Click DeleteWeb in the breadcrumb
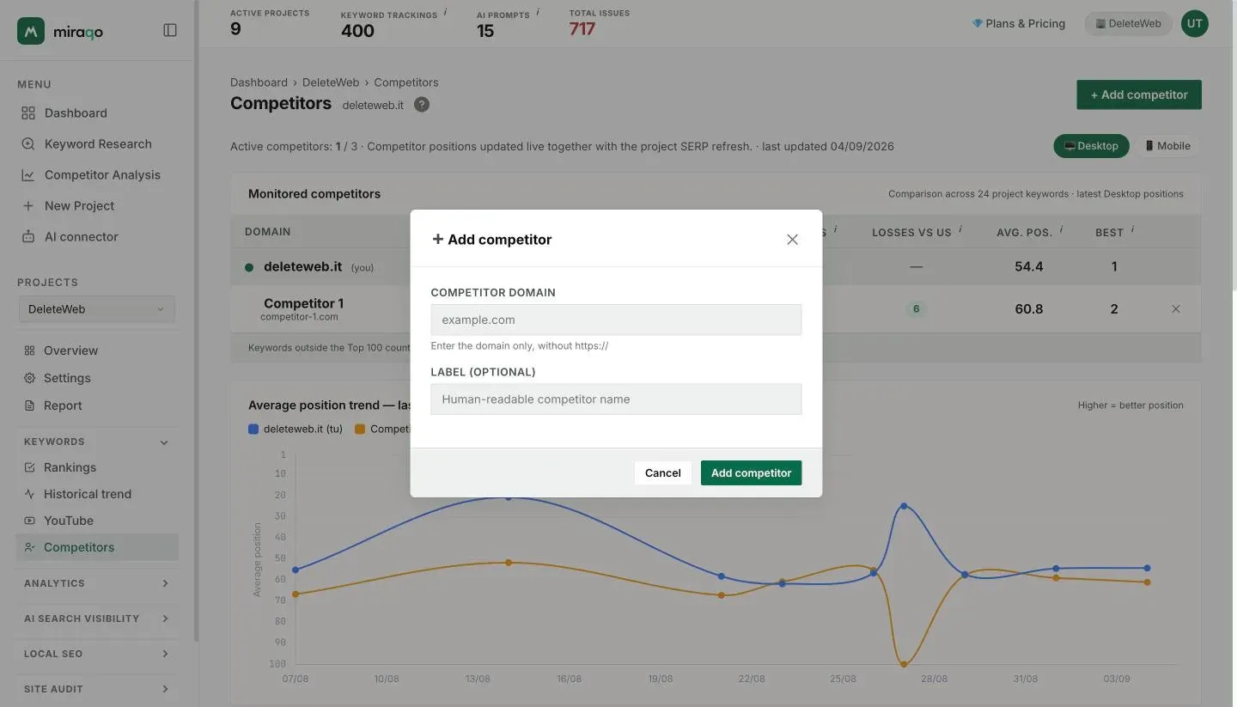Image resolution: width=1237 pixels, height=707 pixels. [x=331, y=82]
